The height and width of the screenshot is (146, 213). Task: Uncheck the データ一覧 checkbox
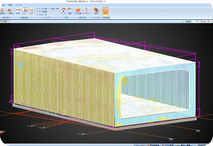coord(37,9)
